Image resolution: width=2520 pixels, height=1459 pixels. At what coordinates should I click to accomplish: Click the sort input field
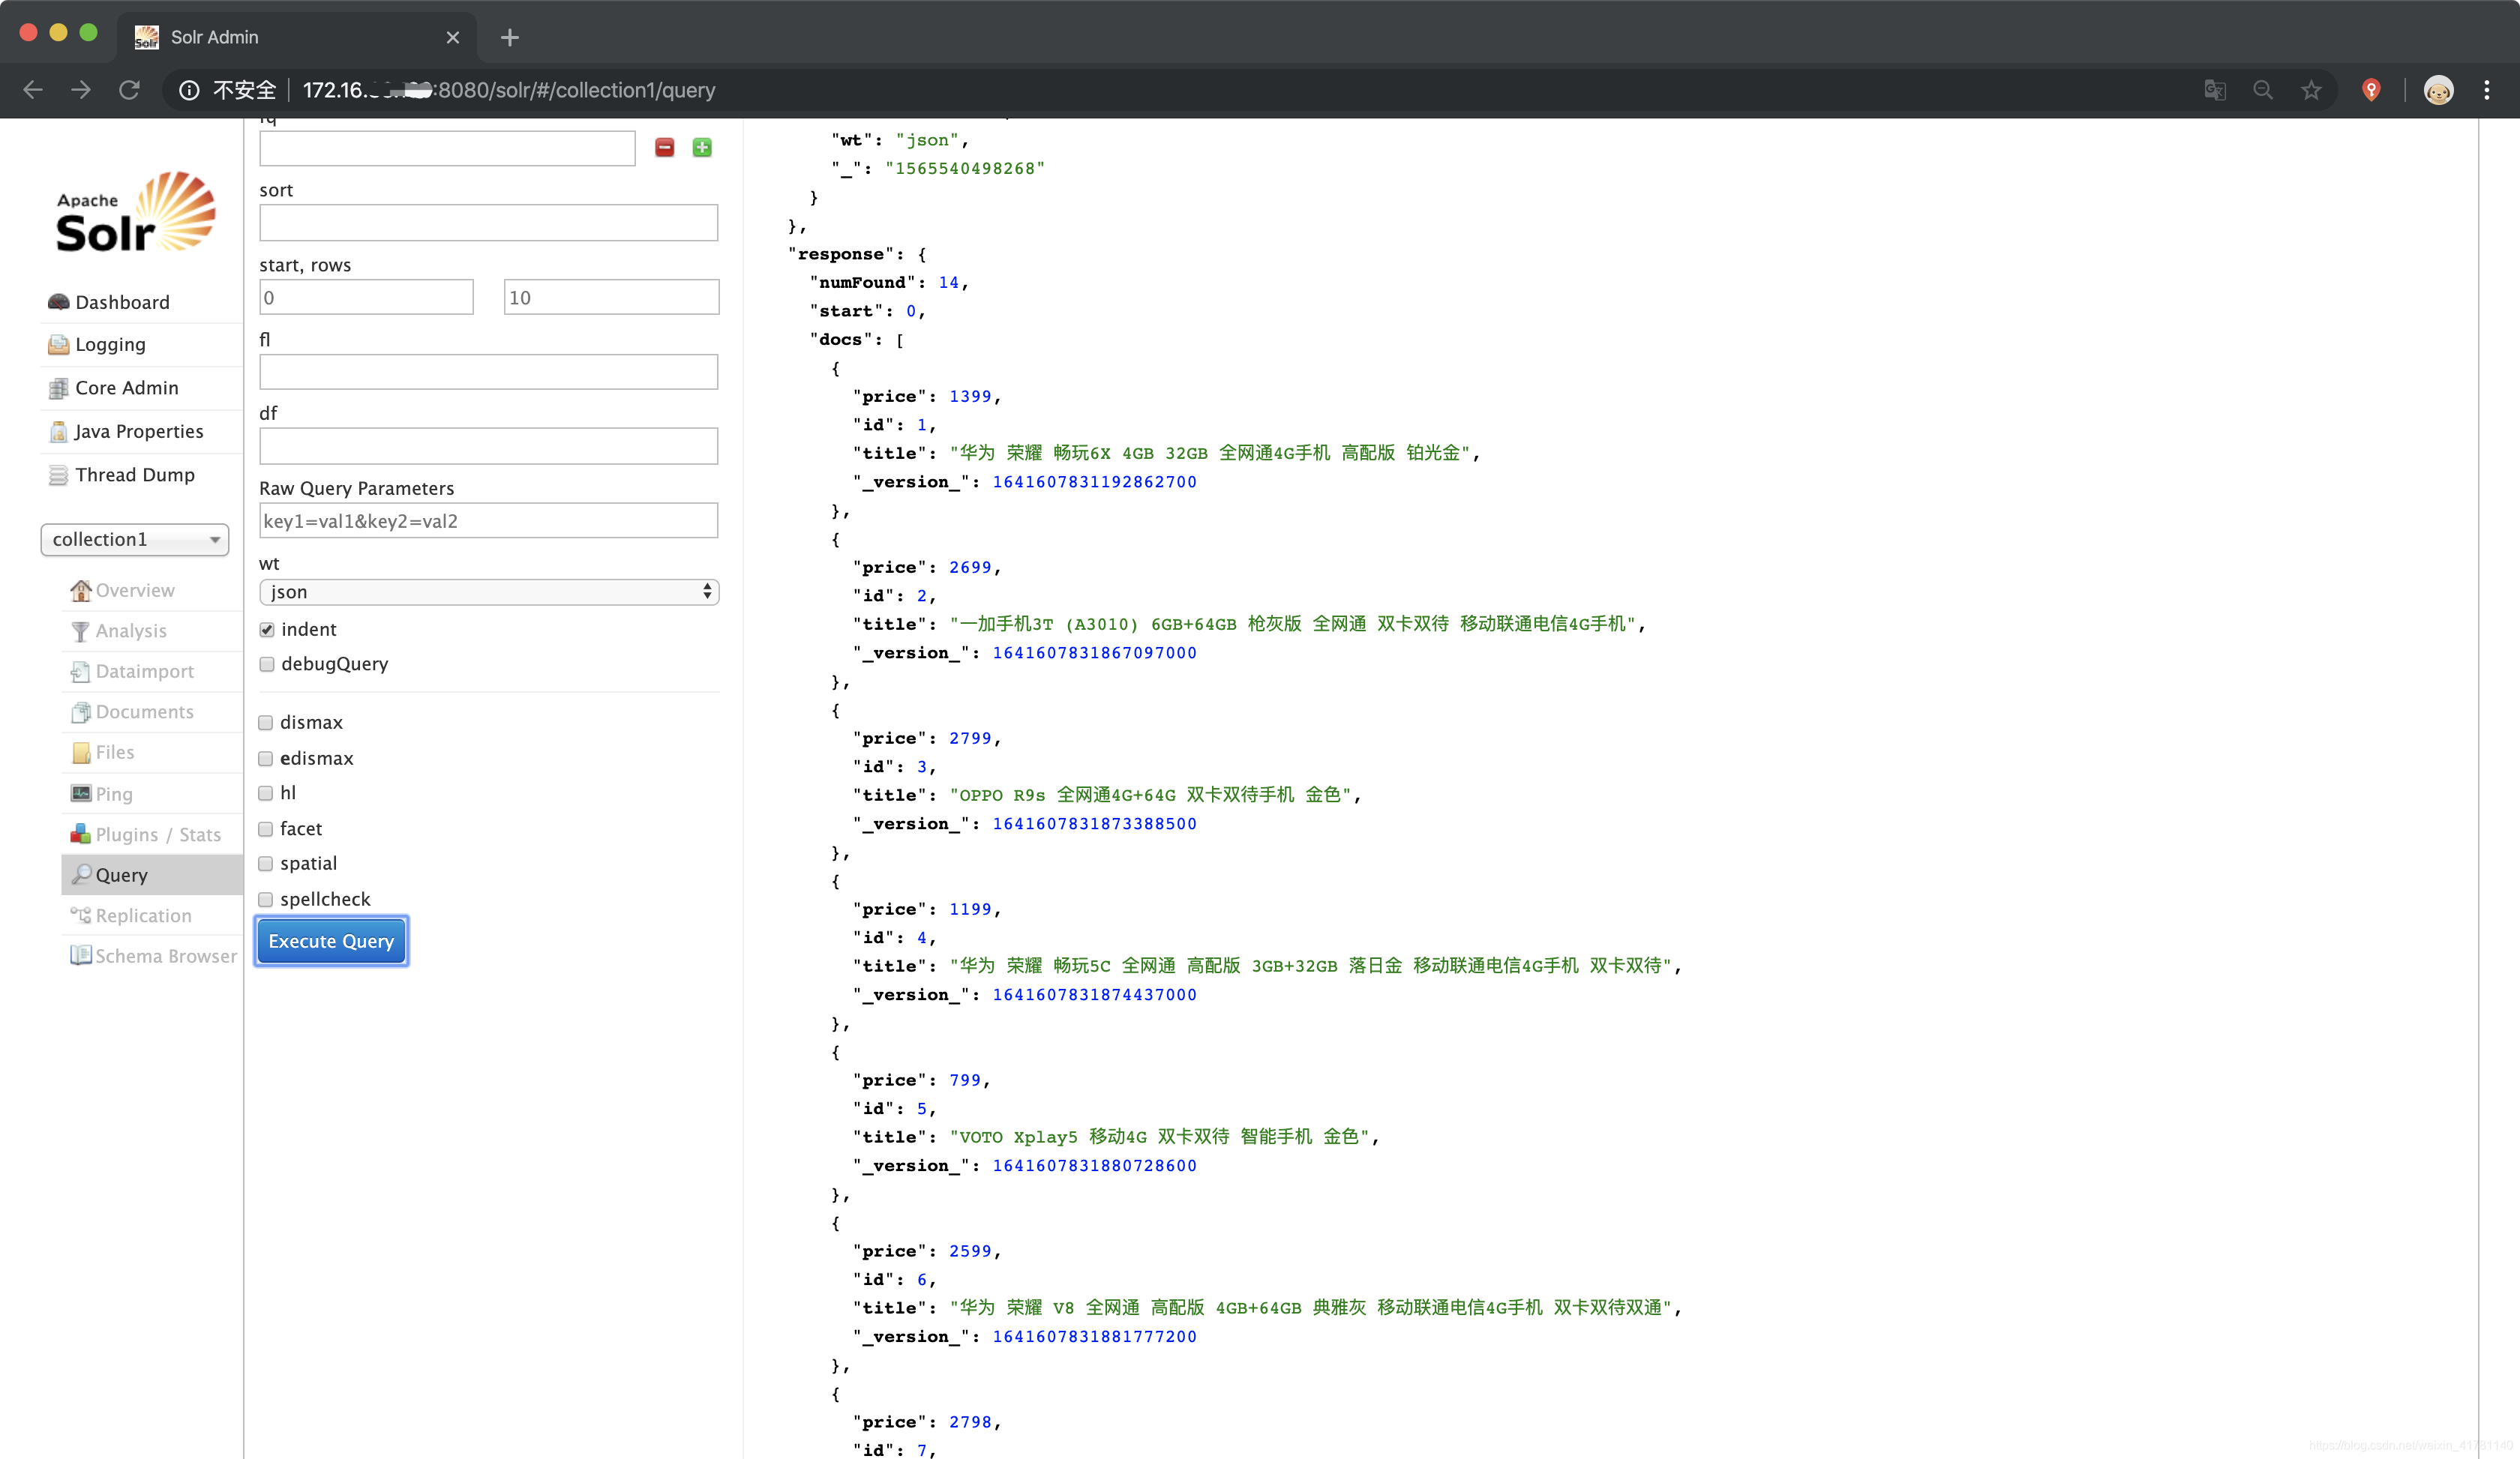tap(488, 223)
